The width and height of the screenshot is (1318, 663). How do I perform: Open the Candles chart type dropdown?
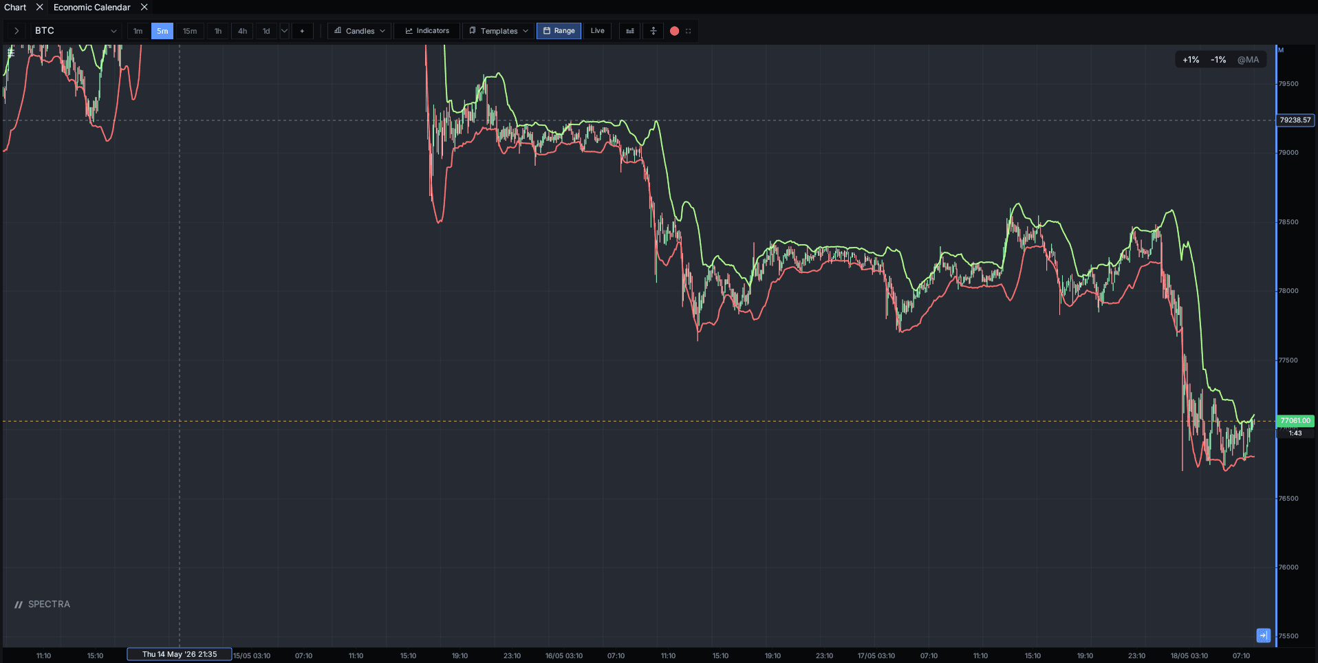360,31
